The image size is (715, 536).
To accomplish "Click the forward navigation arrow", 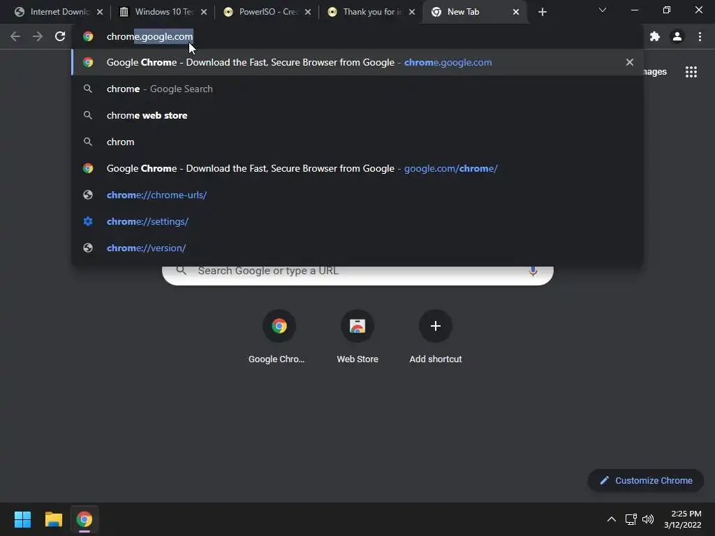I will tap(38, 36).
